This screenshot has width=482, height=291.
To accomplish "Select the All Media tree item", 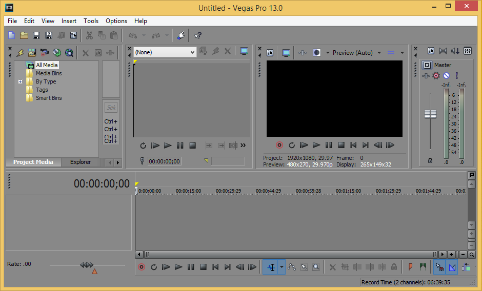I will (47, 65).
